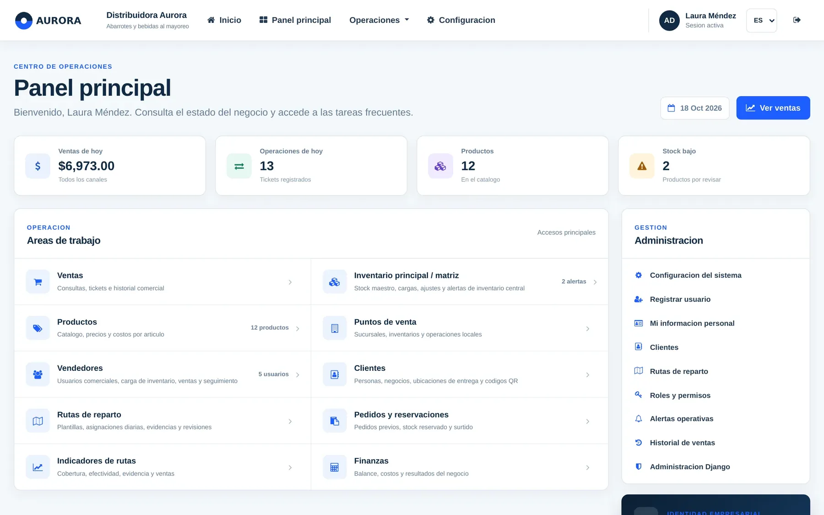Click the transfer arrows icon on Operaciones de hoy
The width and height of the screenshot is (824, 515).
point(239,166)
